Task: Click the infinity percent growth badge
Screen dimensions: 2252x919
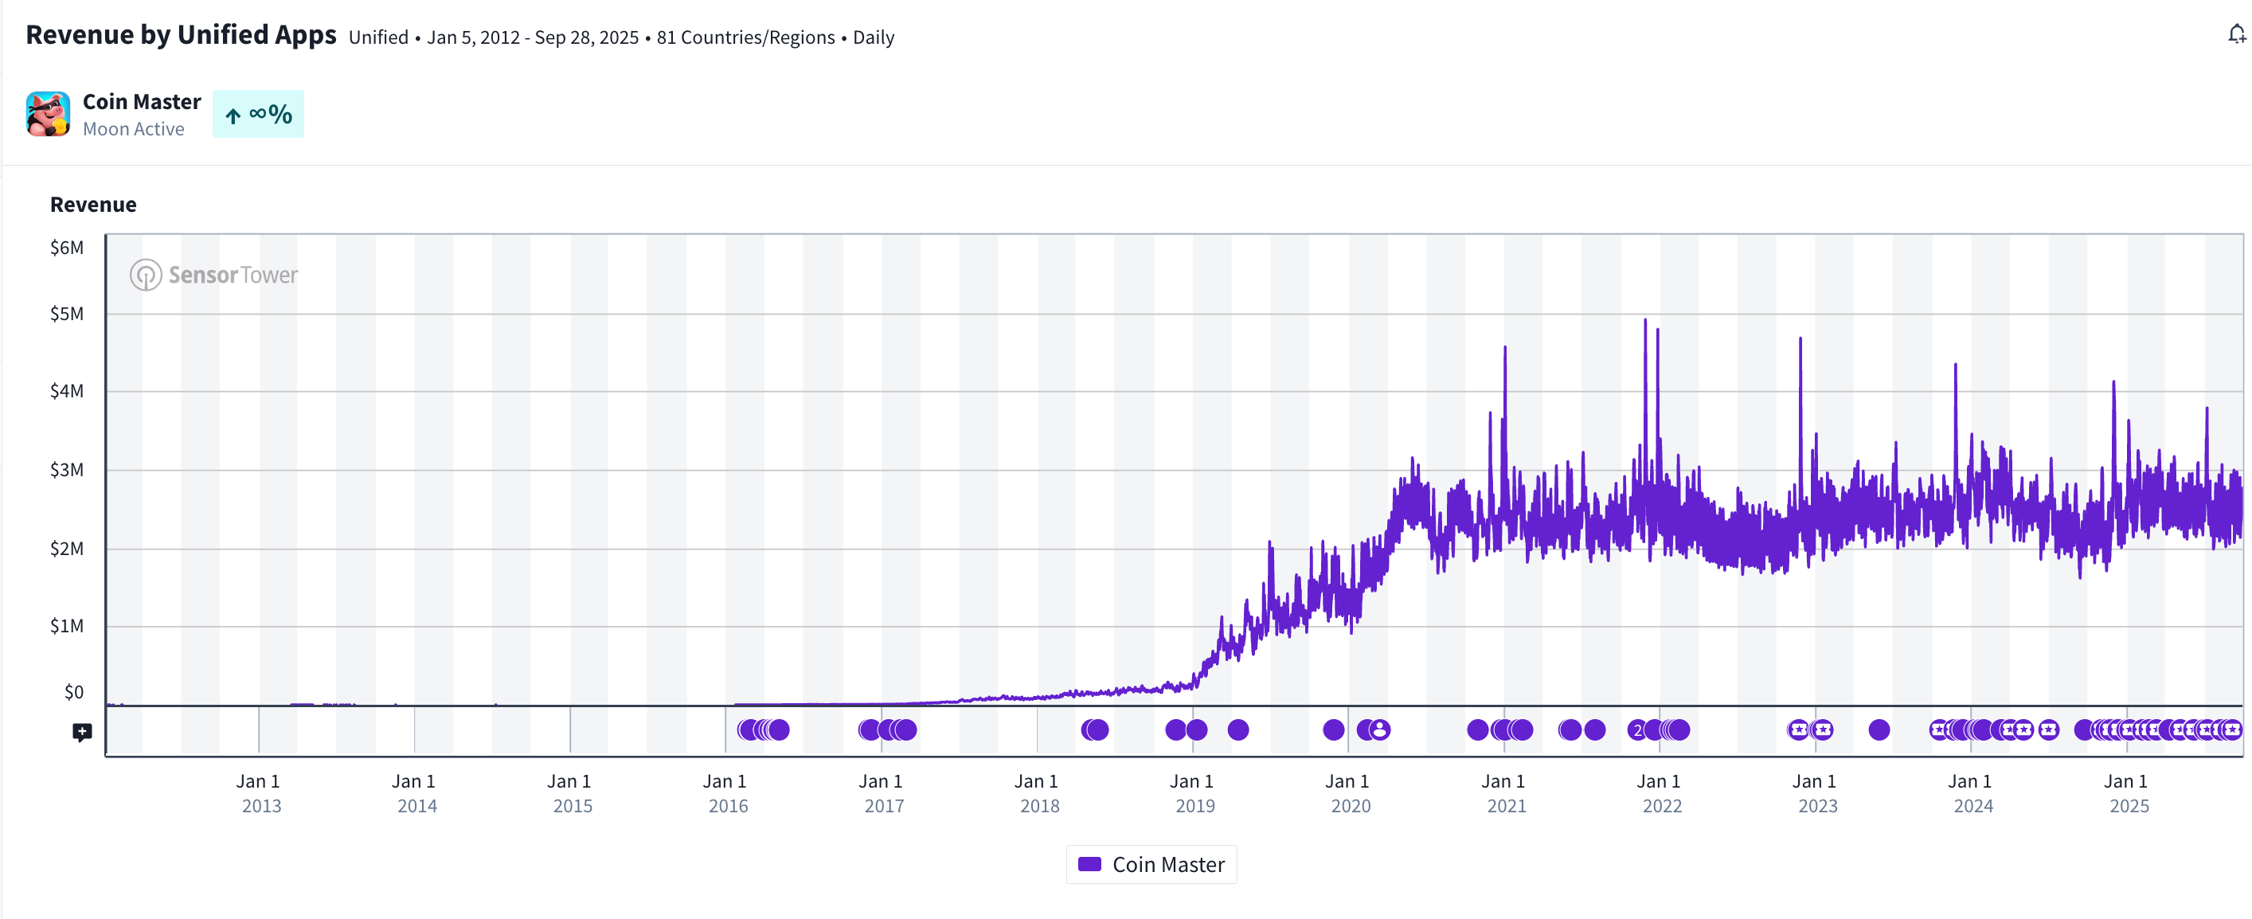Action: coord(258,114)
